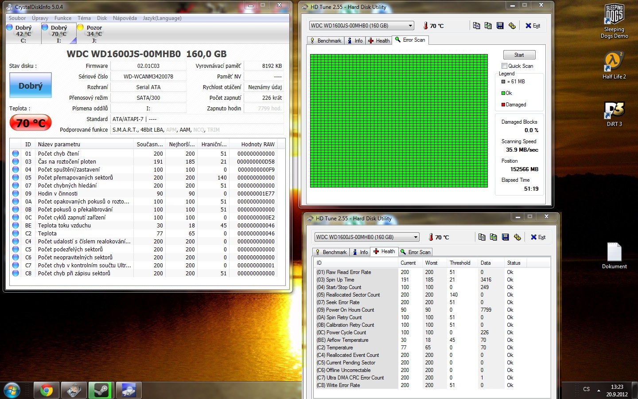
Task: Click the CrystalDiskInfo title bar app icon
Action: [x=9, y=7]
